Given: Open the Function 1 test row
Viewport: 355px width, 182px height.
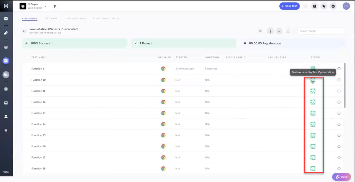Looking at the screenshot, I should (183, 69).
